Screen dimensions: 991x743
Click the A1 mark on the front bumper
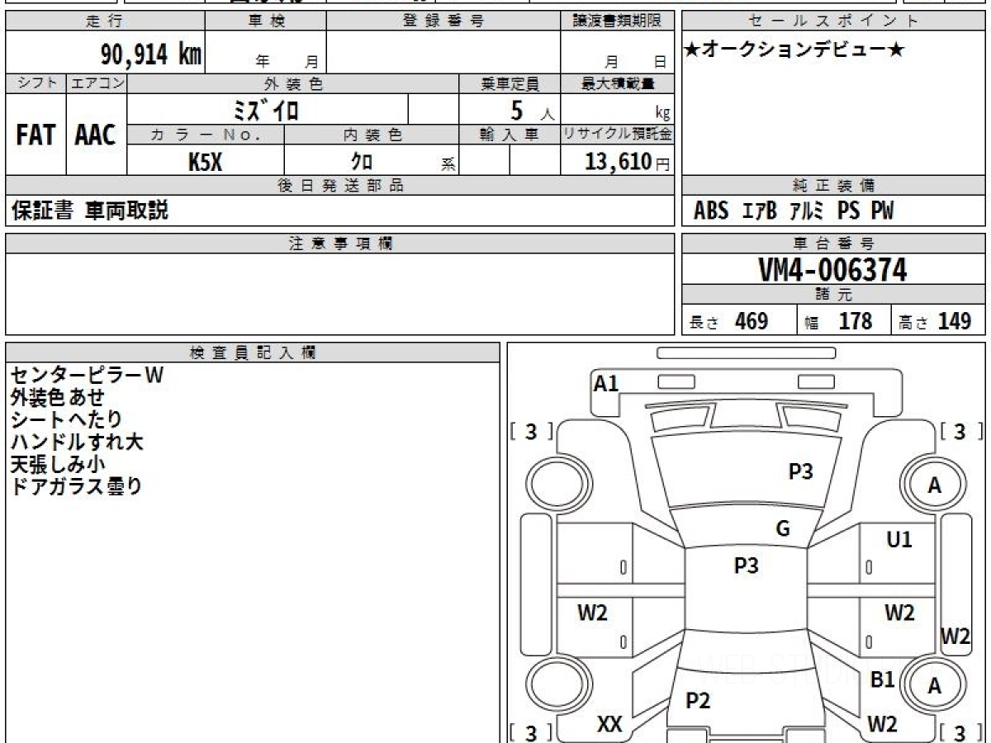606,383
